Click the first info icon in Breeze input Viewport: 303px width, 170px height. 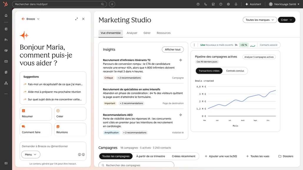click(x=79, y=154)
